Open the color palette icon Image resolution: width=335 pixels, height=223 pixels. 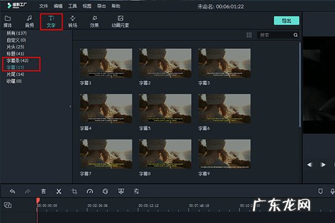(105, 191)
